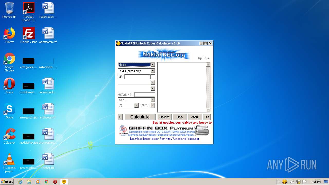This screenshot has width=329, height=185.
Task: Click Chrome icon in taskbar
Action: tap(47, 182)
